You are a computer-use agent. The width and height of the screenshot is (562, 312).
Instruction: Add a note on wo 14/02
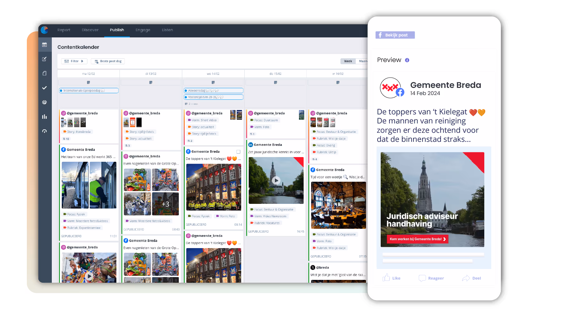213,83
